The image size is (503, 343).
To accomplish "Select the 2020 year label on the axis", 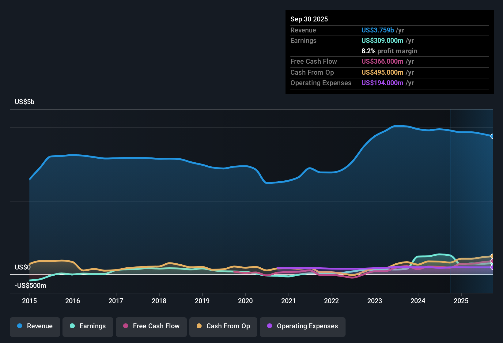I will [x=245, y=301].
